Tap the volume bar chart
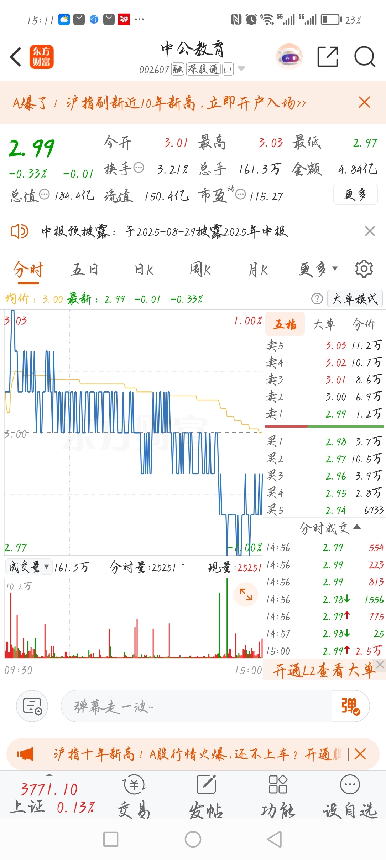 click(134, 619)
